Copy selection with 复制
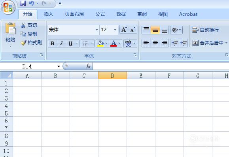229x157 pixels. click(28, 34)
